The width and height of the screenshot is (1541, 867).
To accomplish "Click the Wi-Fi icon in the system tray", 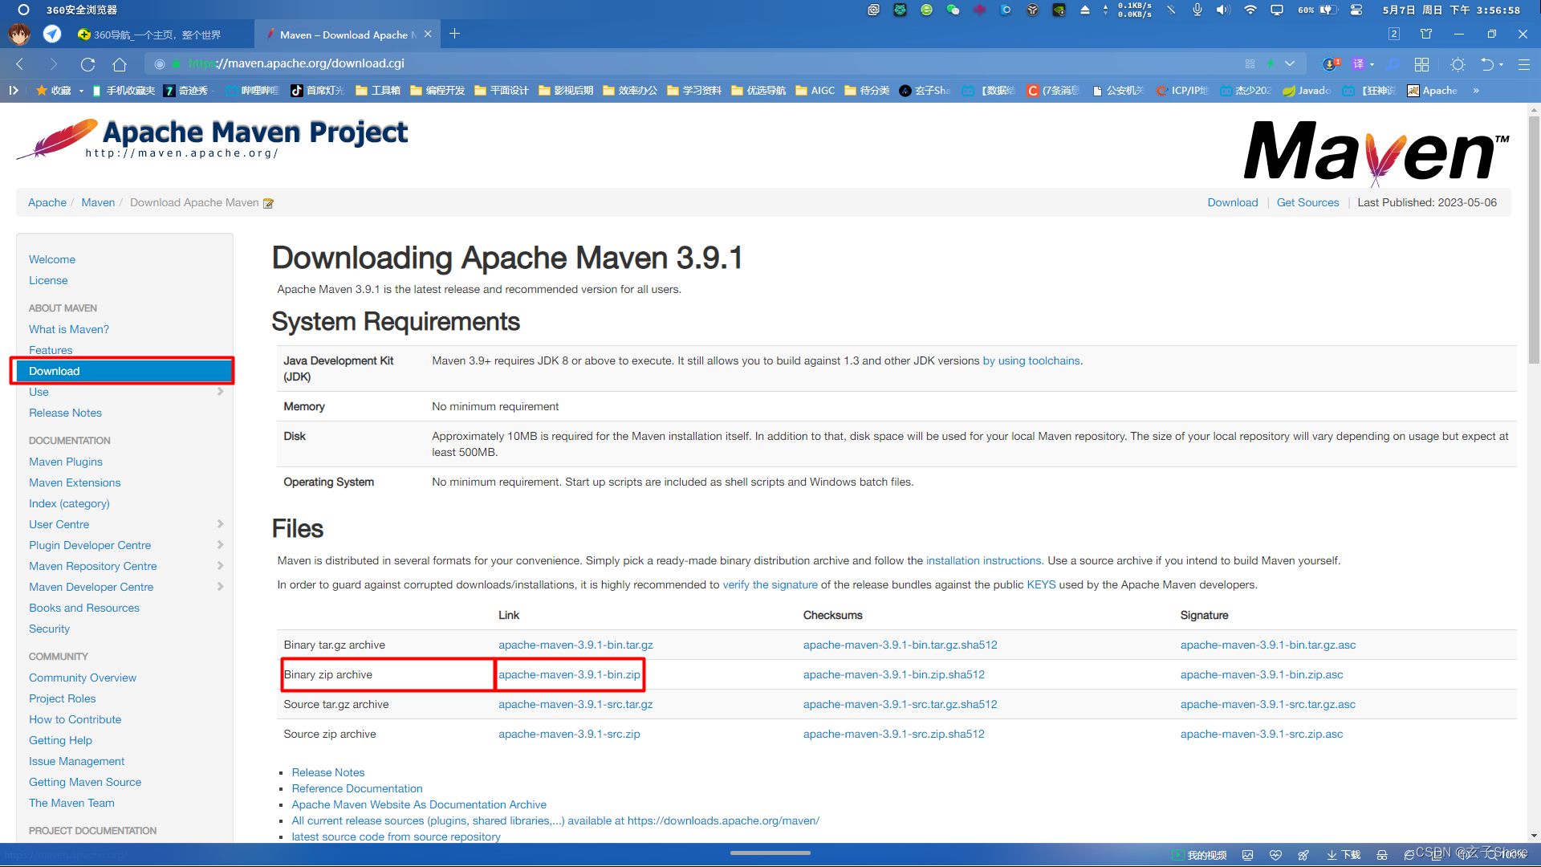I will [1250, 10].
